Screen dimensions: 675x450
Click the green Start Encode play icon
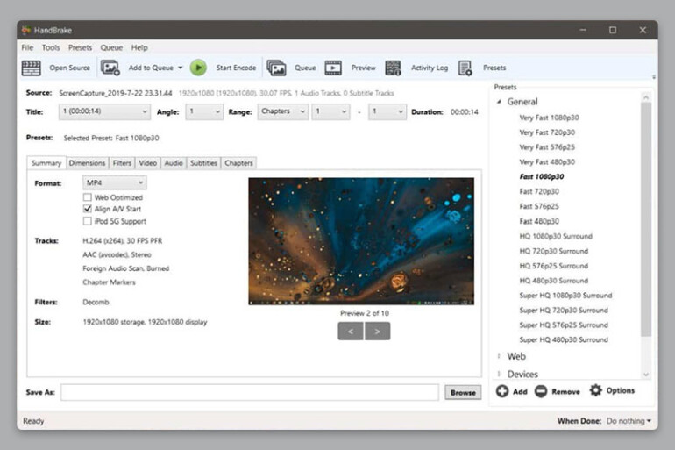[x=198, y=68]
